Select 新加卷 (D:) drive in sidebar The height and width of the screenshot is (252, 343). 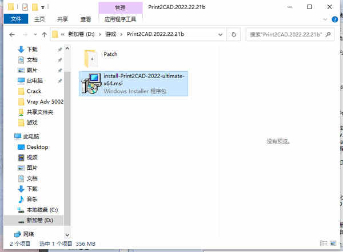pyautogui.click(x=39, y=220)
